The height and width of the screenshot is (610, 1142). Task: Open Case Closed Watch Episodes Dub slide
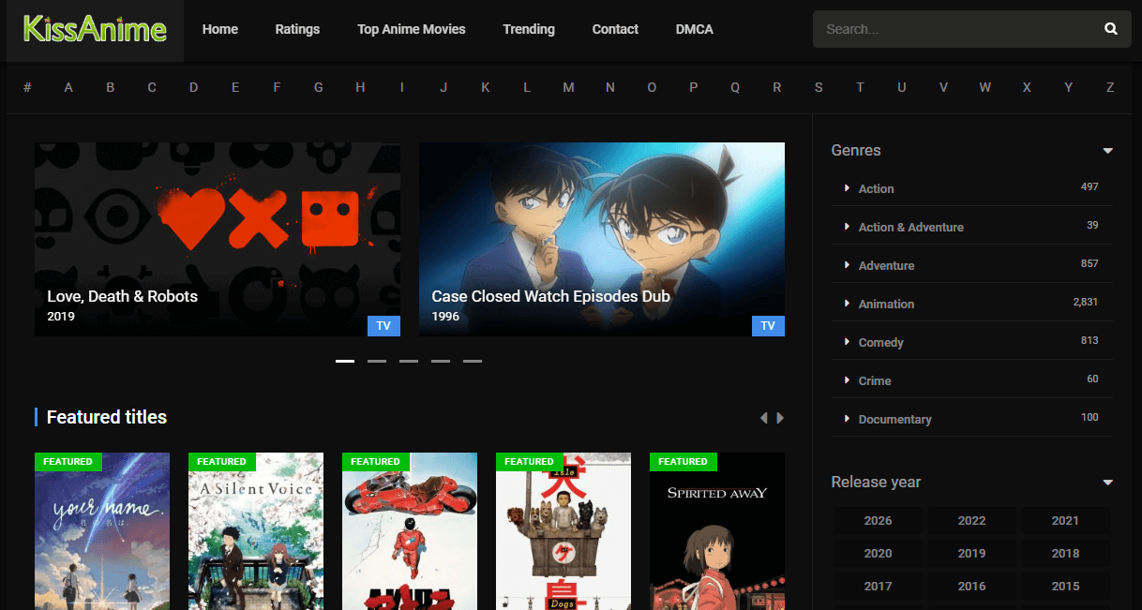click(x=602, y=239)
